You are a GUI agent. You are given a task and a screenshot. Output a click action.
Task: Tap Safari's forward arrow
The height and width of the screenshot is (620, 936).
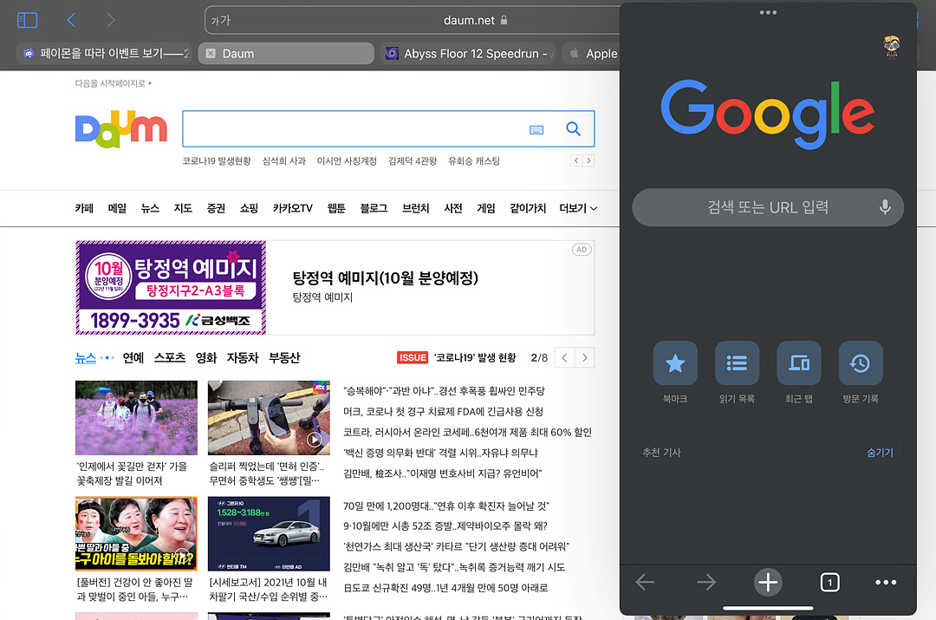pyautogui.click(x=110, y=20)
